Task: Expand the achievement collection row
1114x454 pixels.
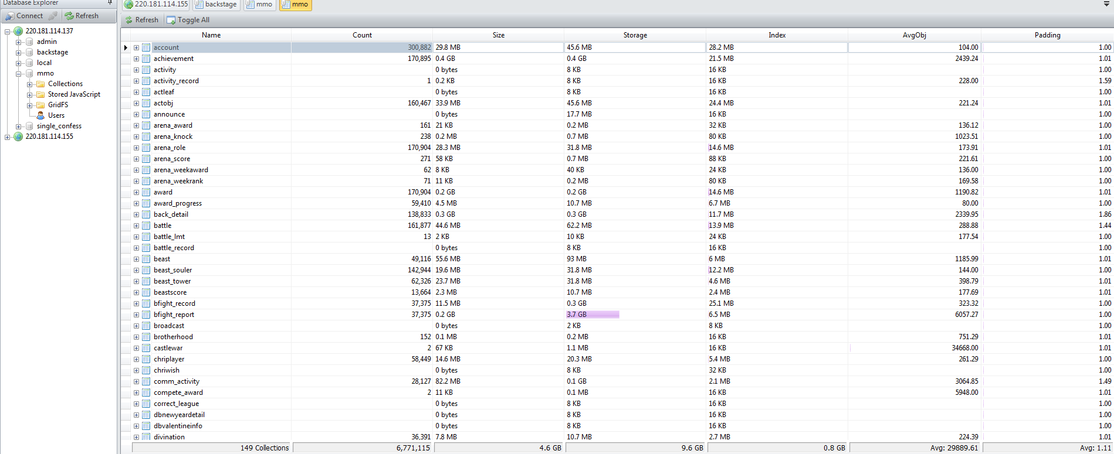Action: click(136, 59)
